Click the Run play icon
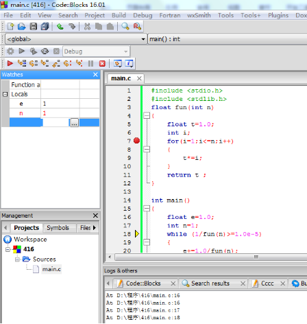 [22, 51]
